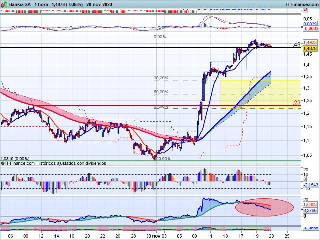
Task: Click the 100,00% Fibonacci label at the low
Action: click(x=163, y=158)
